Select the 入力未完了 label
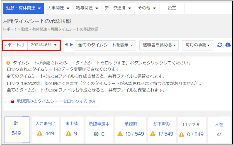Image resolution: width=233 pixels, height=145 pixels. point(45,124)
